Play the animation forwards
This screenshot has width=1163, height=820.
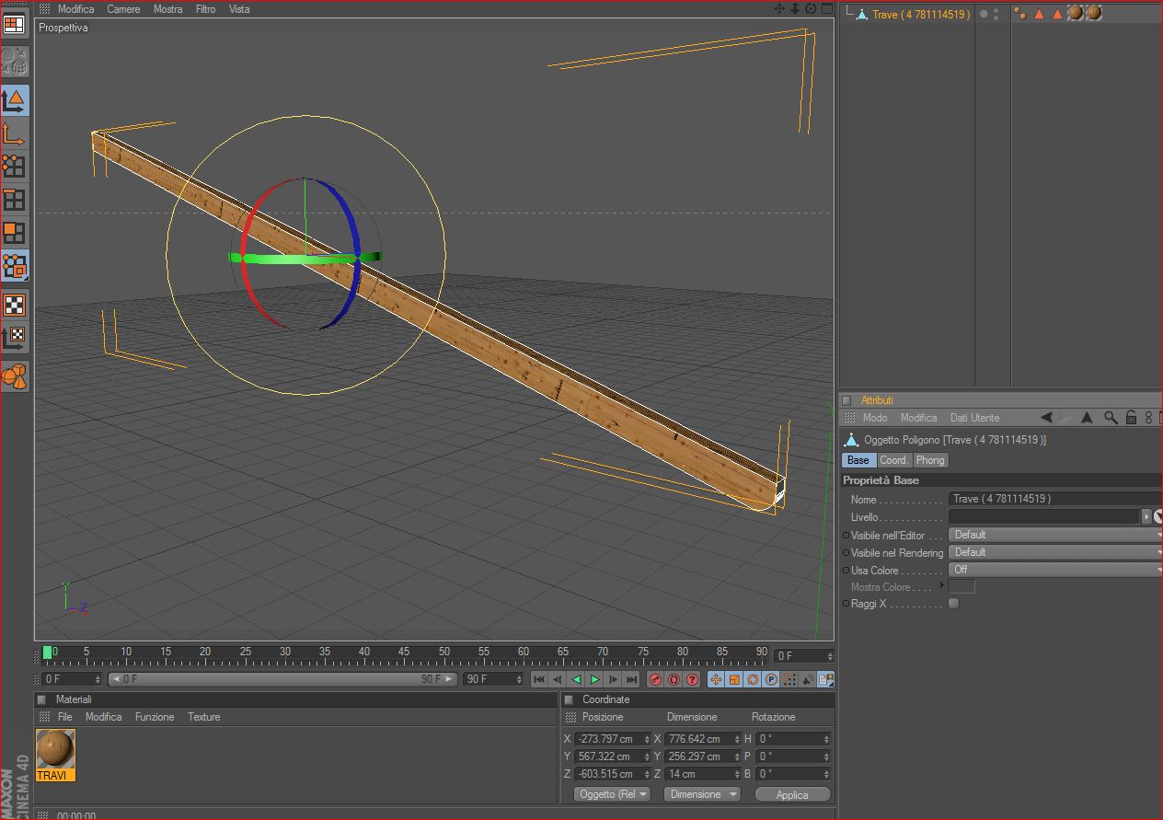point(594,679)
